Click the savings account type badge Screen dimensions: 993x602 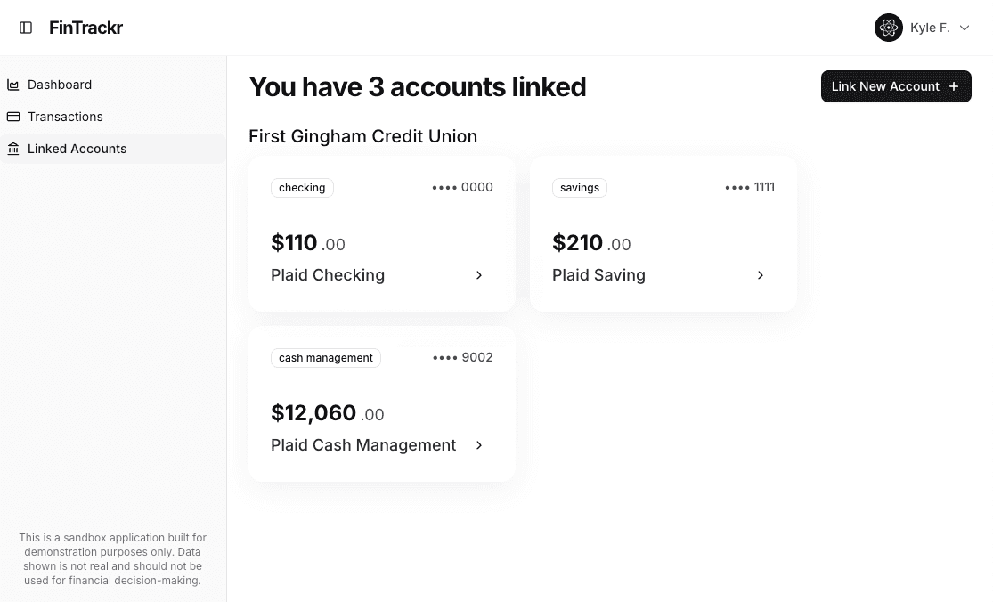coord(580,188)
